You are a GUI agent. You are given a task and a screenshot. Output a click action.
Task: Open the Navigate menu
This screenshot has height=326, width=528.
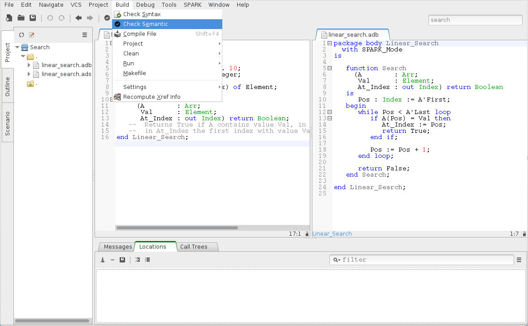click(51, 5)
